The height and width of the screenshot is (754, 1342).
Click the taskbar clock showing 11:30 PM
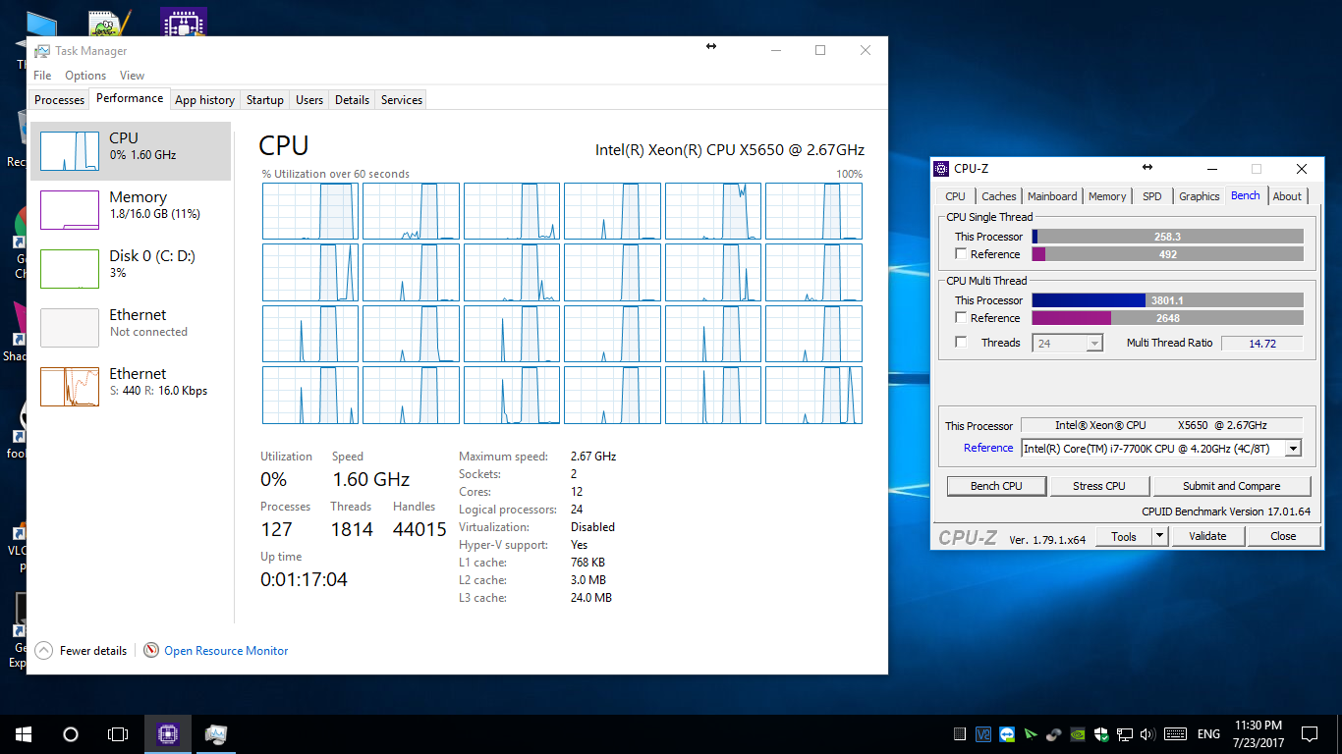(1258, 734)
